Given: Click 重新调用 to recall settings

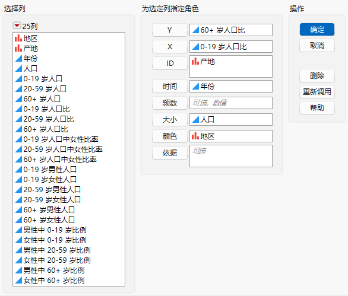Looking at the screenshot, I should tap(317, 91).
